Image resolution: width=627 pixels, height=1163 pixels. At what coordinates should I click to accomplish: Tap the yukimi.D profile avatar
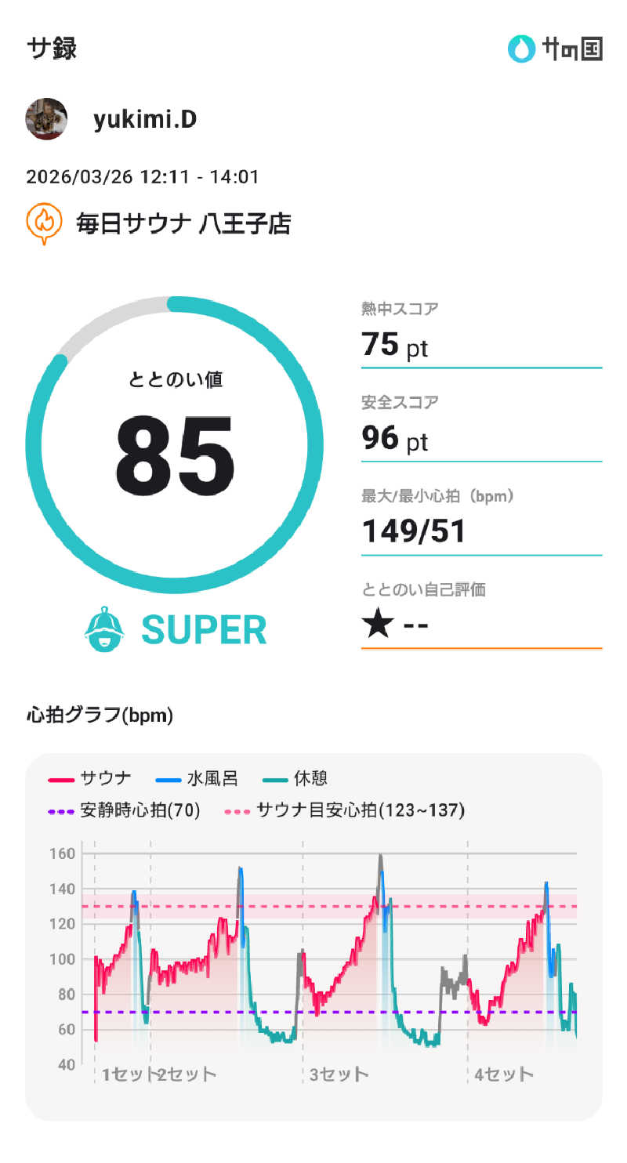[x=46, y=119]
